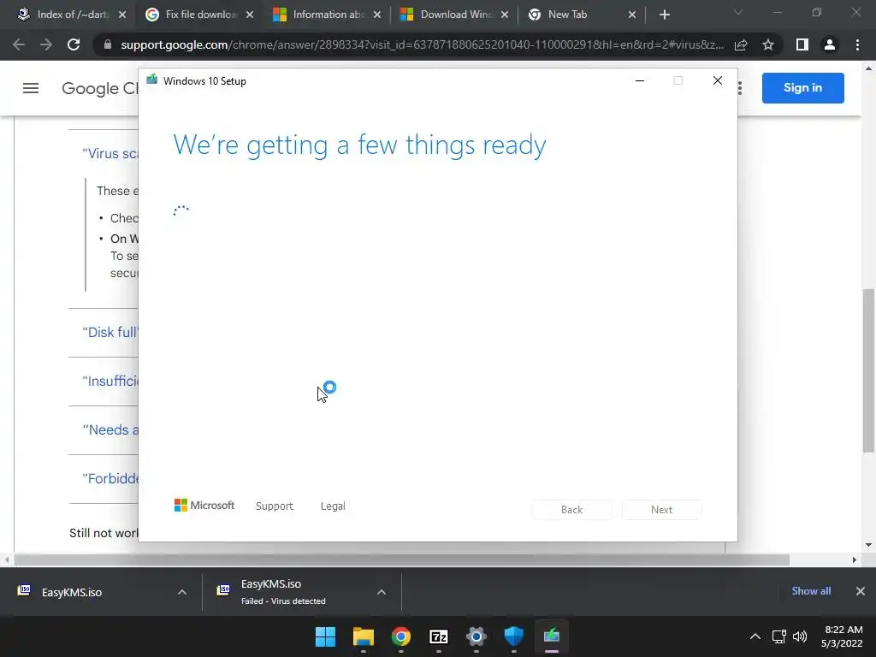Image resolution: width=876 pixels, height=657 pixels.
Task: Open Settings gear app in taskbar
Action: [476, 636]
